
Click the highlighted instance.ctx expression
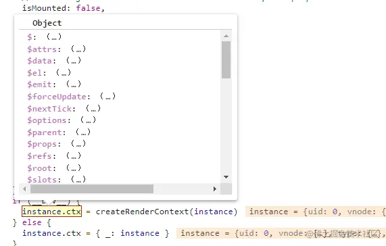click(51, 212)
